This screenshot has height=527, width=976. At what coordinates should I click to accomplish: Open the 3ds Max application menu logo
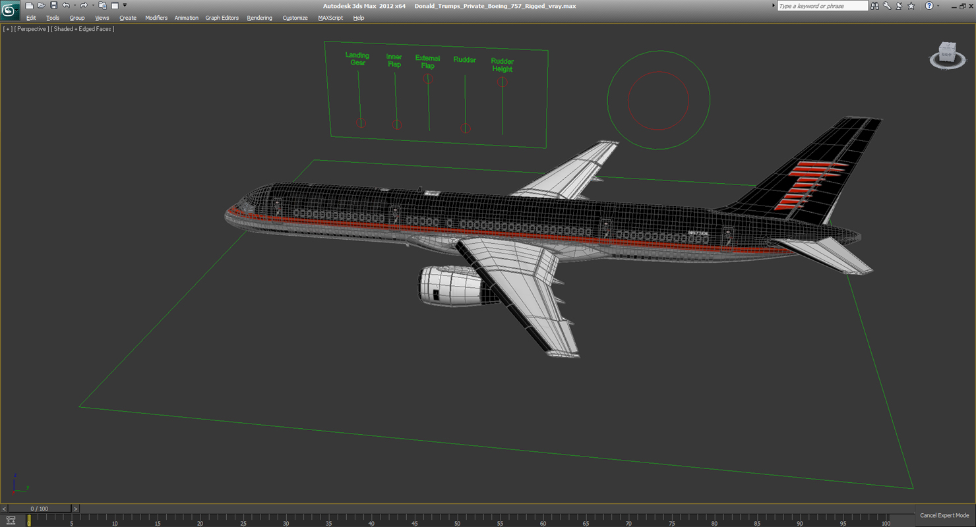(x=10, y=11)
